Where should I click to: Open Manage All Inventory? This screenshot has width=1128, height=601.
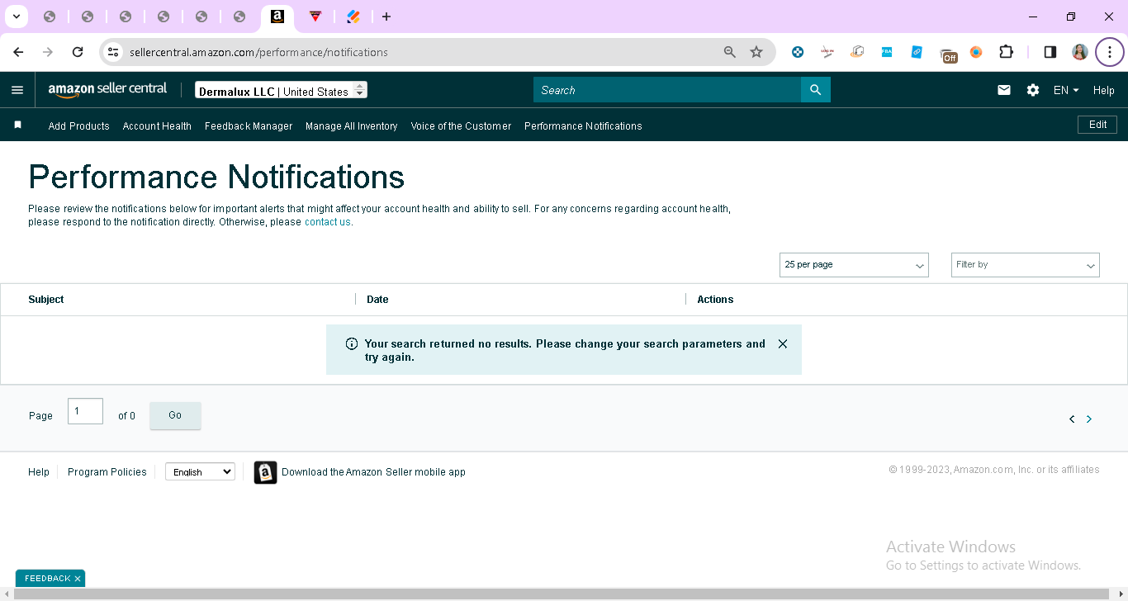click(x=352, y=126)
